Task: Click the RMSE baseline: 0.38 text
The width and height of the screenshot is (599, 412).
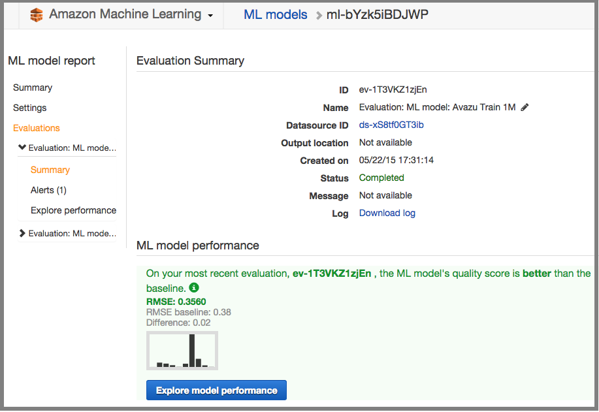Action: [189, 312]
